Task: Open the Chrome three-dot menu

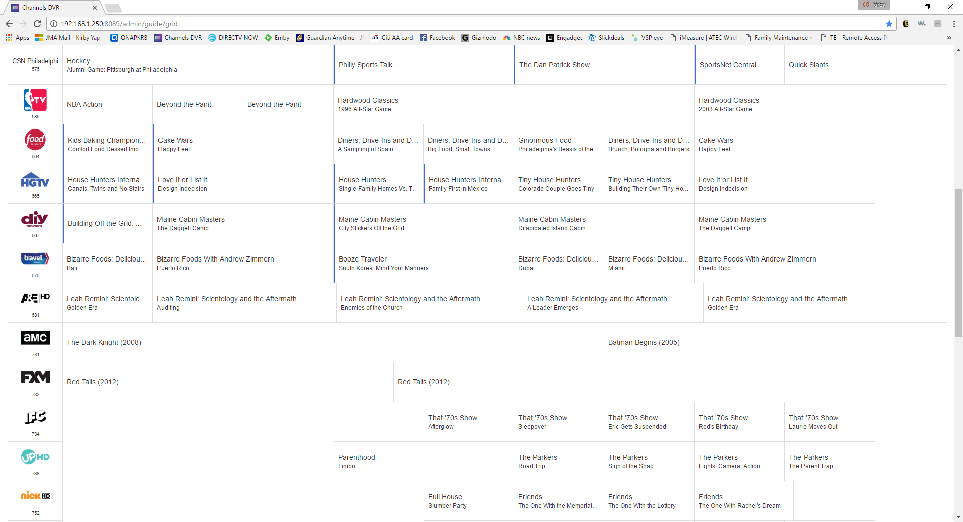Action: click(x=954, y=24)
